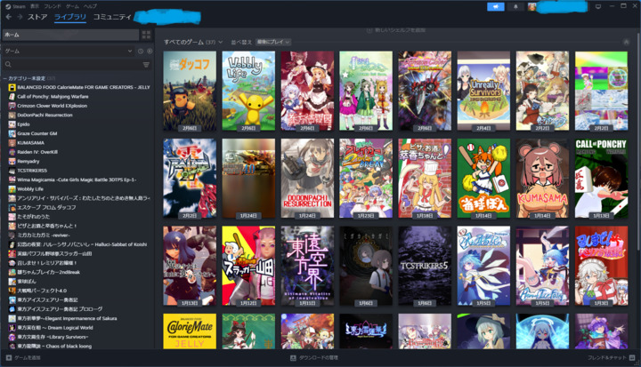Viewport: 641px width, 367px height.
Task: Click the announcements megaphone icon
Action: point(496,6)
